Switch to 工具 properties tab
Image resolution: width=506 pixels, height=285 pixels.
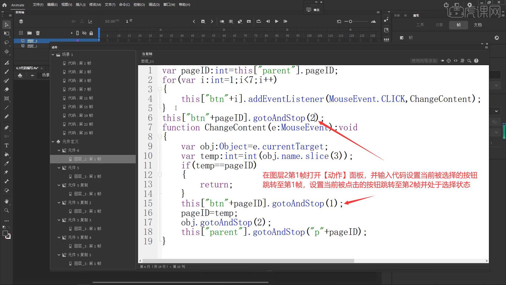coord(420,25)
